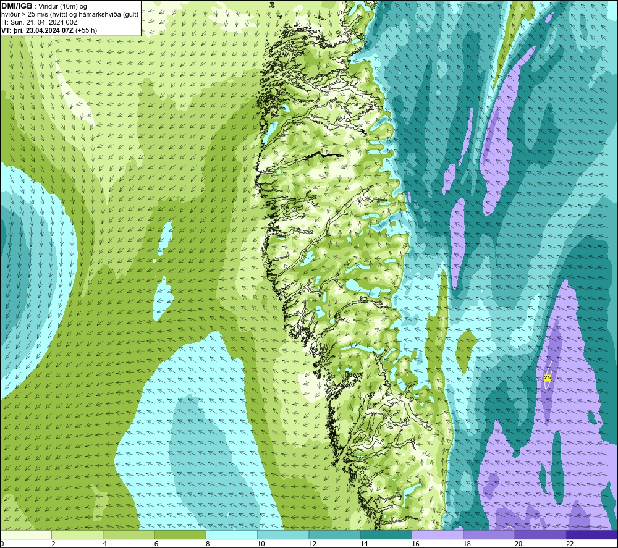Image resolution: width=618 pixels, height=548 pixels.
Task: Click the legend scale number 2
Action: [x=53, y=544]
